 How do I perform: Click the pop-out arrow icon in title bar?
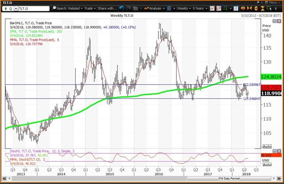(258, 2)
